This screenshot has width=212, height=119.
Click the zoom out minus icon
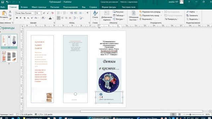[184, 114]
